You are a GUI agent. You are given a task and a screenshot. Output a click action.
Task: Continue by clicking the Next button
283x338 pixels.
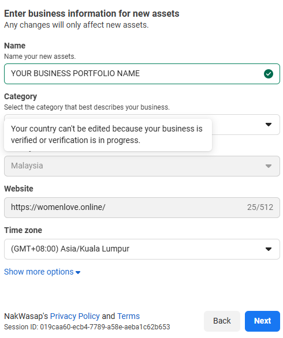[262, 321]
